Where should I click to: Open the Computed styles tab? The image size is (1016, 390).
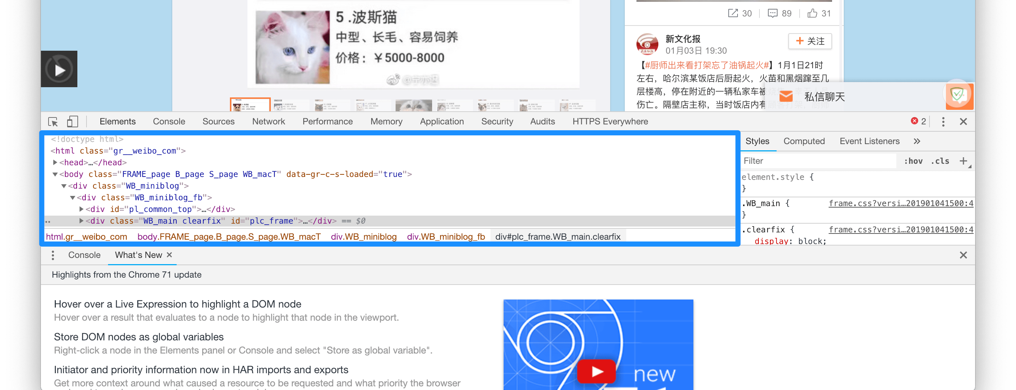[804, 141]
